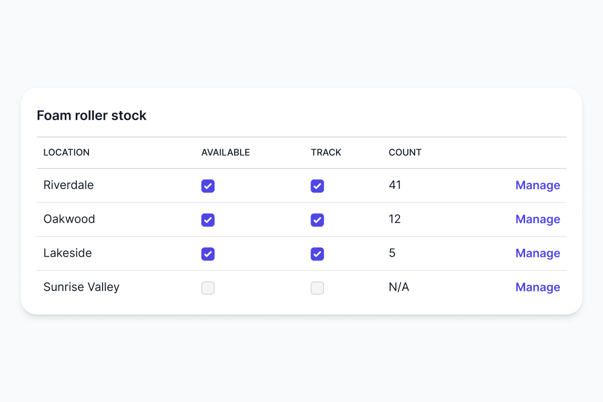Enable Available for Sunrise Valley
Image resolution: width=603 pixels, height=402 pixels.
click(208, 288)
